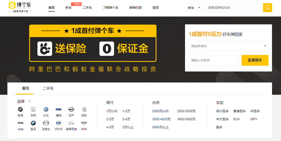
Task: Select the BMW (宝马) brand logo
Action: (33, 123)
